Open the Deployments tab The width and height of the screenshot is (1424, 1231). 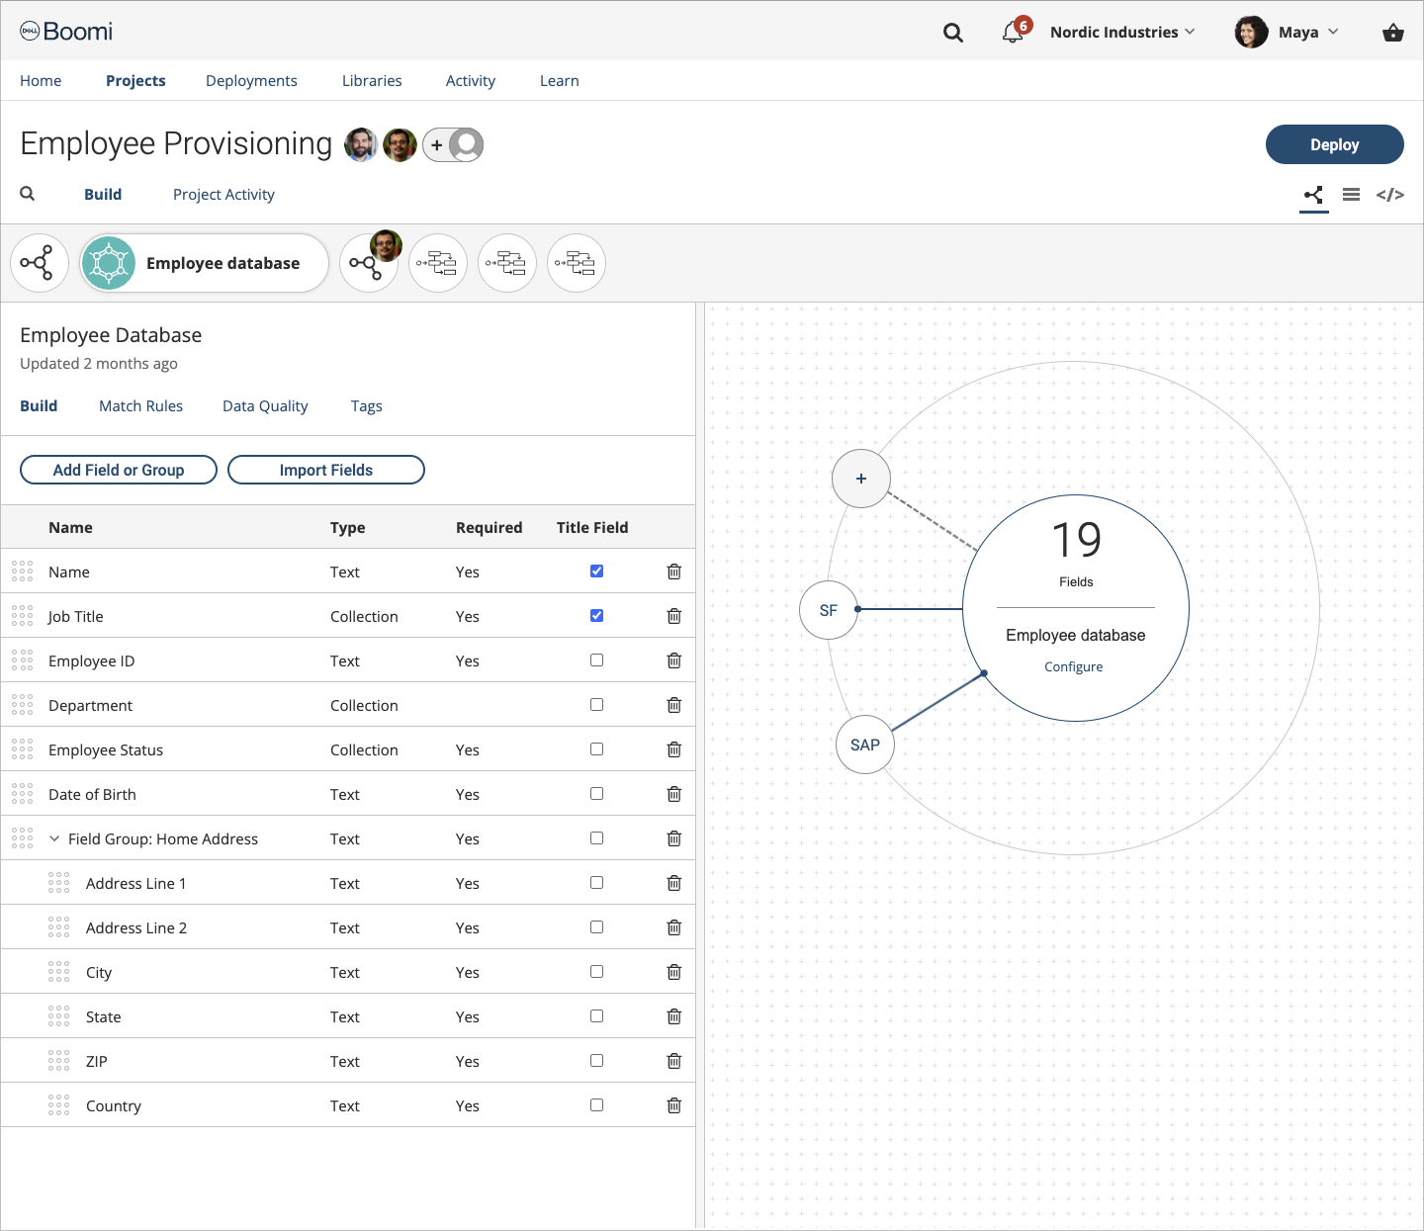(x=251, y=81)
